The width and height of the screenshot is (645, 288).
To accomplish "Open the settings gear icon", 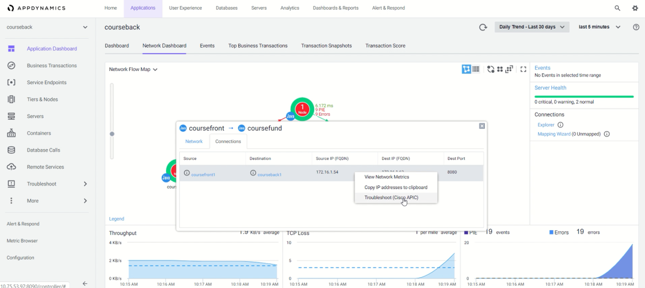I will point(635,8).
